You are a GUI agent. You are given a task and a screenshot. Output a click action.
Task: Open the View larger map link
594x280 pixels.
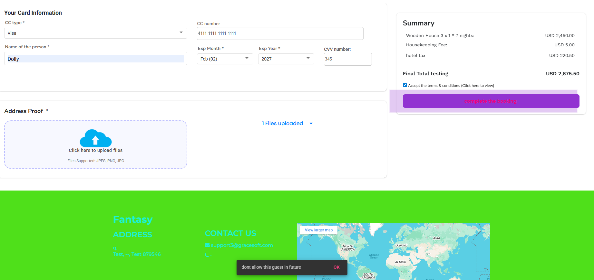pos(319,230)
